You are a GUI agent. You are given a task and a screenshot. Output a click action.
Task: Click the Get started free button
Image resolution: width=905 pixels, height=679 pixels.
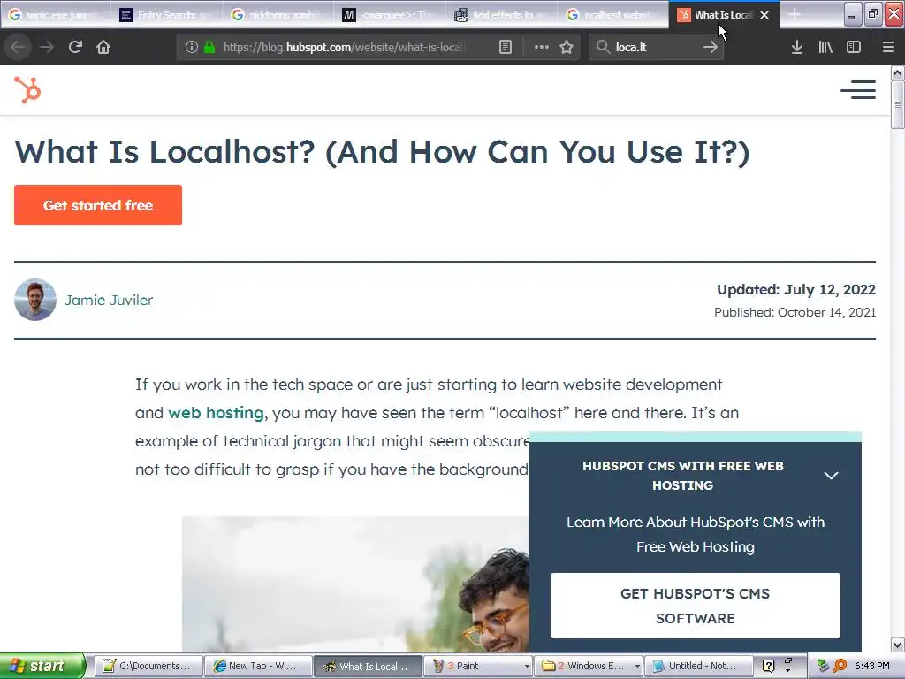(98, 205)
